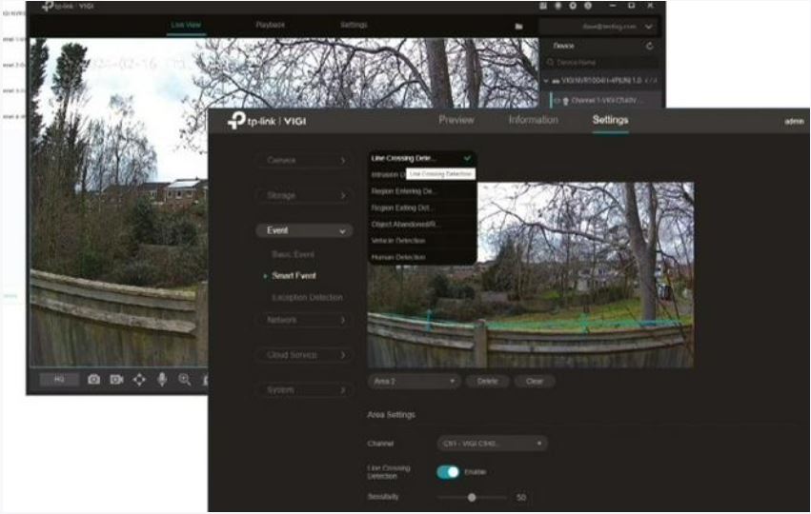The width and height of the screenshot is (811, 514).
Task: Open the folder icon beside the account box
Action: tap(518, 27)
